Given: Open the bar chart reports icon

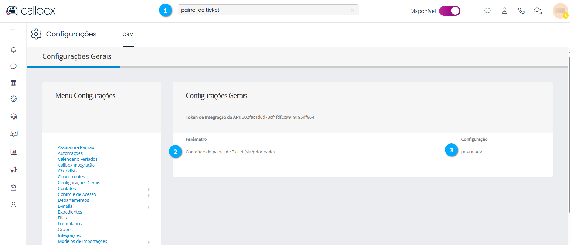Looking at the screenshot, I should 13,152.
